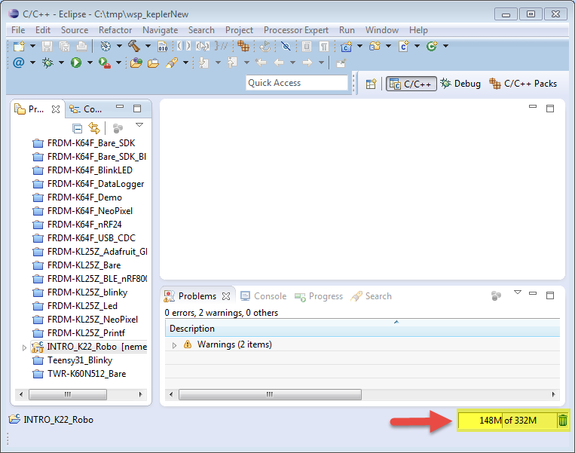Open the C/C++ Packs perspective

point(523,84)
